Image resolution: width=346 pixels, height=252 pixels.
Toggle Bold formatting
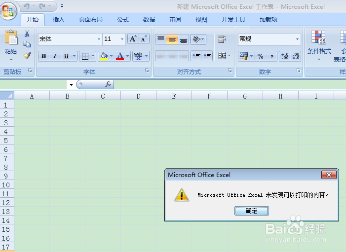[44, 56]
